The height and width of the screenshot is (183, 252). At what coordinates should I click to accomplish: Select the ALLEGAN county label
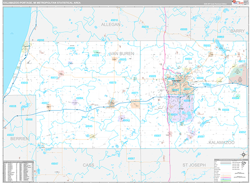pyautogui.click(x=111, y=24)
